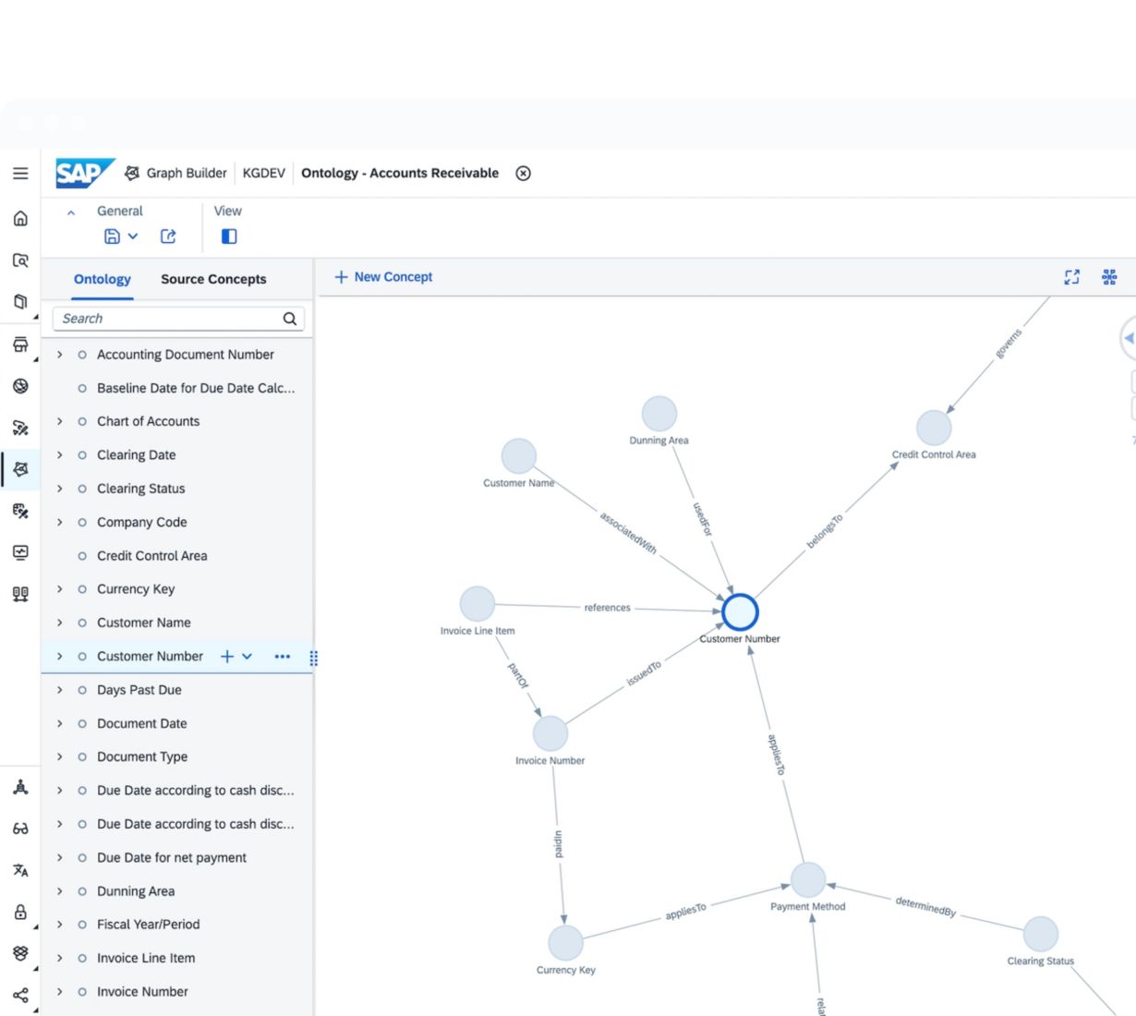This screenshot has height=1016, width=1136.
Task: Select the Payment Method node in graph
Action: 807,880
